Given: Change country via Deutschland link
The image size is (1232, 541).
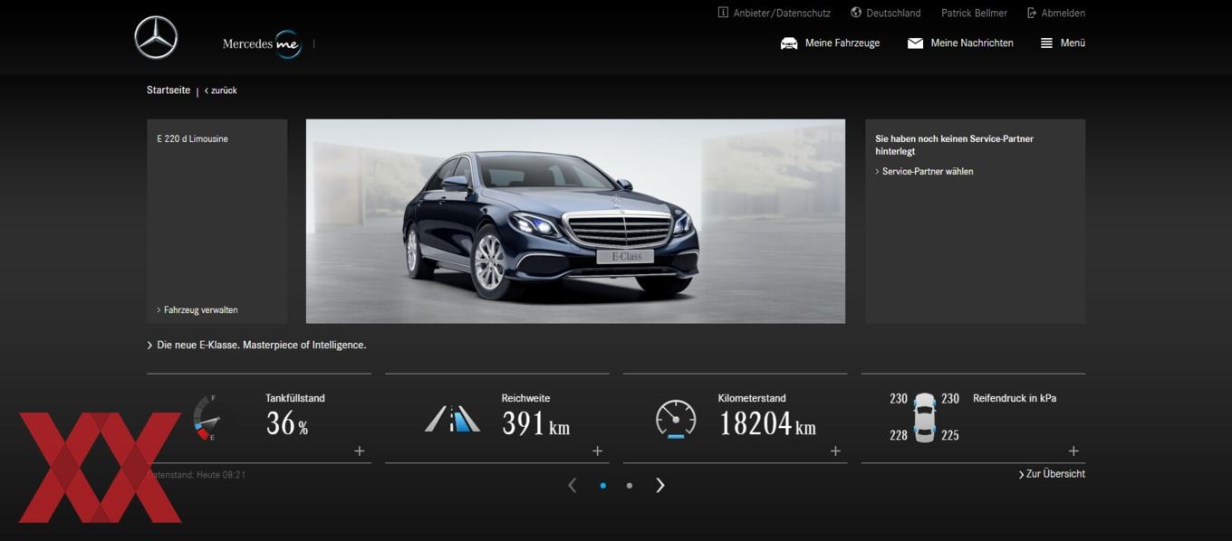Looking at the screenshot, I should click(x=893, y=14).
